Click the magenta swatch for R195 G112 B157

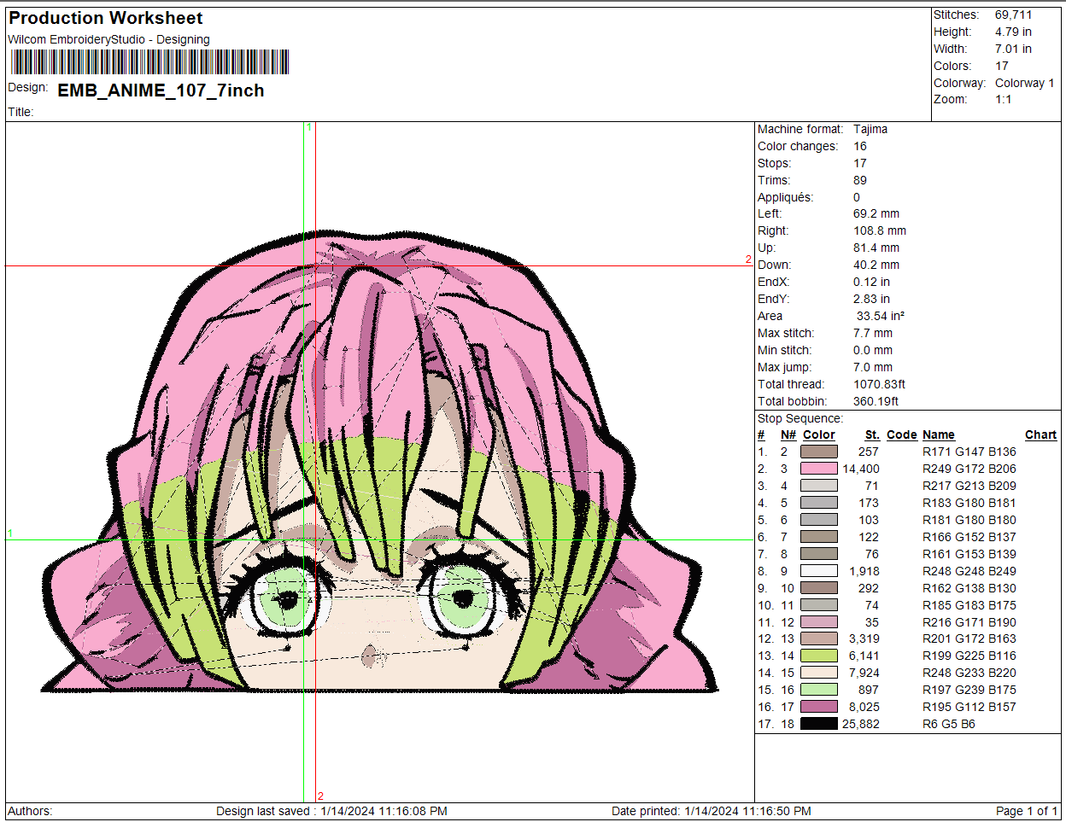pyautogui.click(x=818, y=707)
